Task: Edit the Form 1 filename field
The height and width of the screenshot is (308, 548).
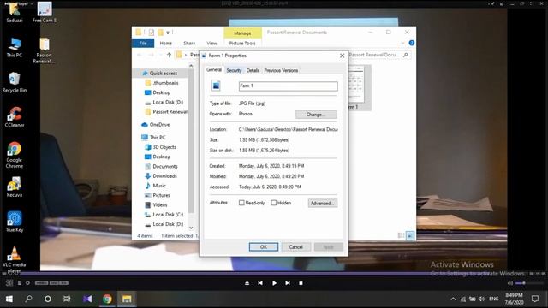Action: pyautogui.click(x=289, y=86)
